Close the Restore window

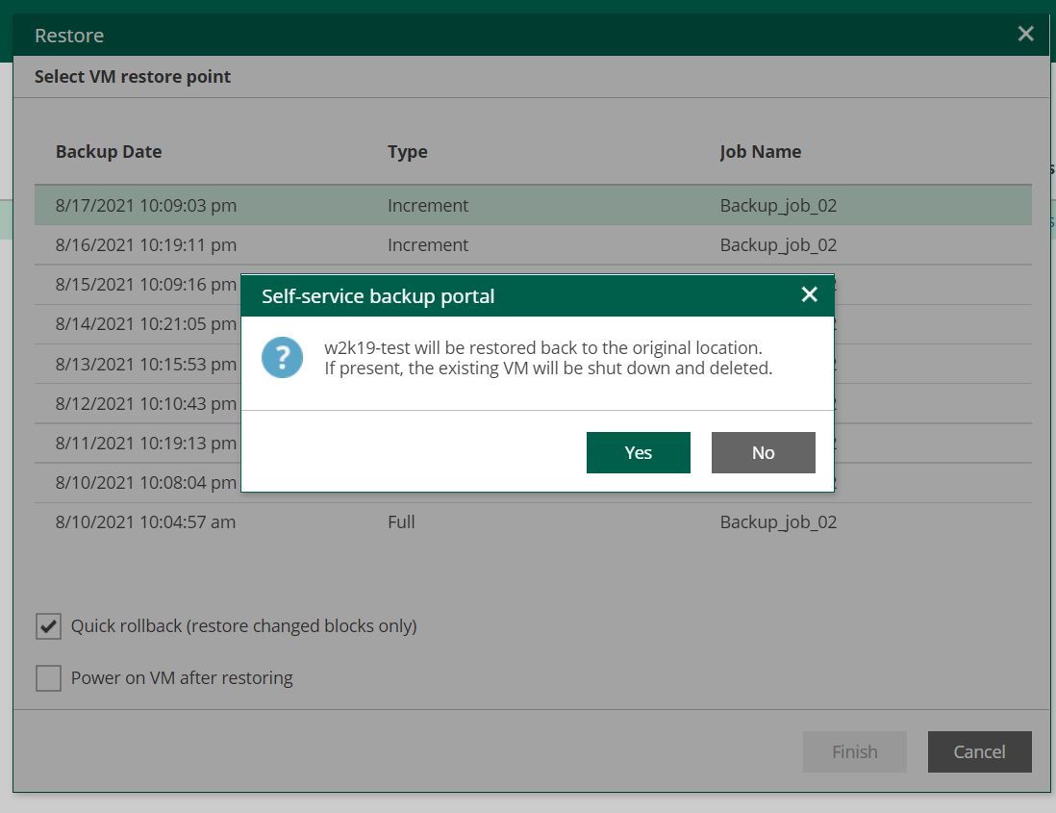(x=1025, y=34)
